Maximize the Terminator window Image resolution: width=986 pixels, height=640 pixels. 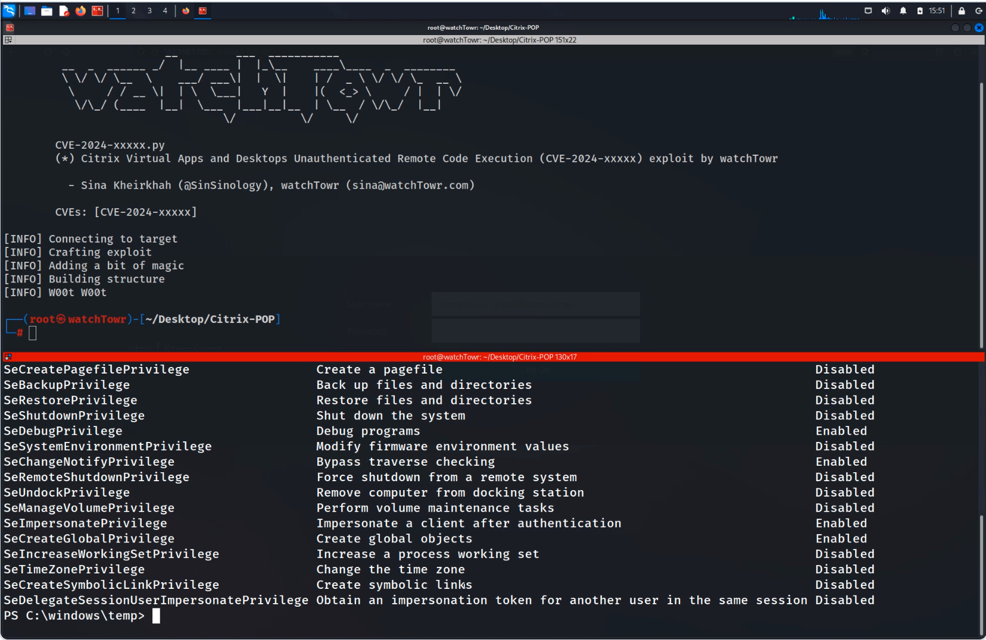967,27
